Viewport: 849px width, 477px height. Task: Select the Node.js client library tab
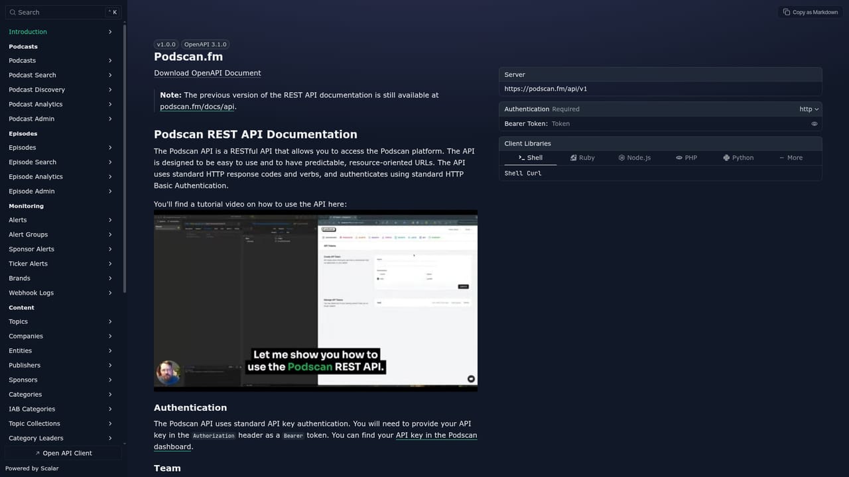tap(635, 158)
